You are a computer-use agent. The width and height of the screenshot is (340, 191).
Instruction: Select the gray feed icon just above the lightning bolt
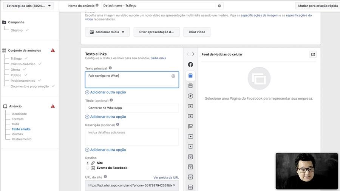coord(190,86)
